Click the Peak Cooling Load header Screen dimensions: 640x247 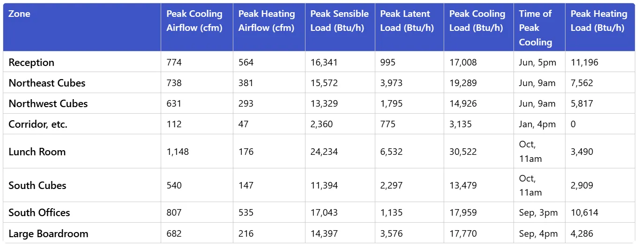477,21
